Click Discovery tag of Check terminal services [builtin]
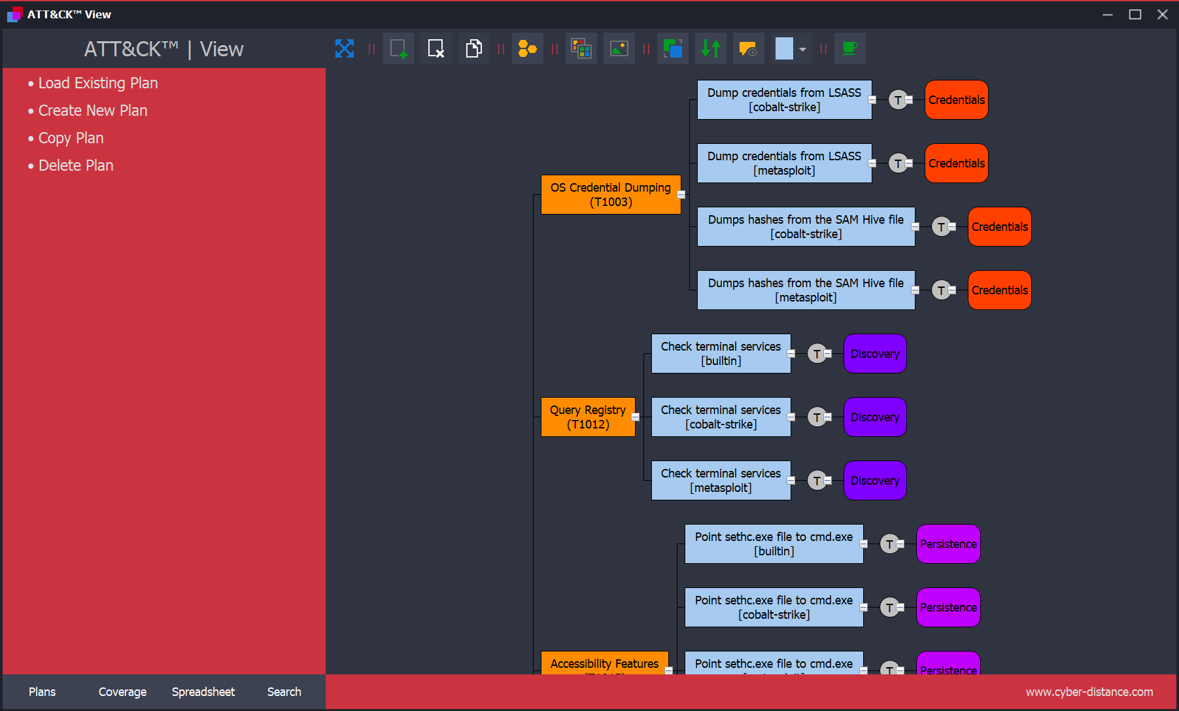 [875, 353]
